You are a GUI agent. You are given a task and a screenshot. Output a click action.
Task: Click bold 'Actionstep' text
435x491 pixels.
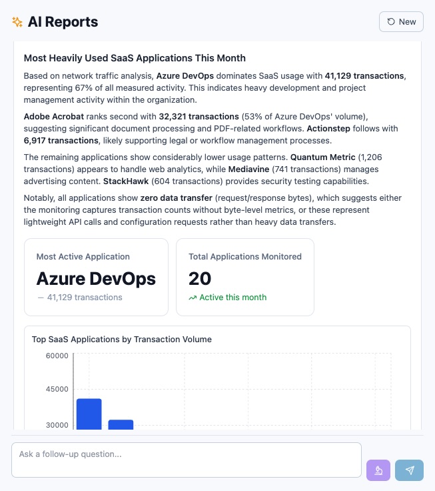(x=328, y=128)
